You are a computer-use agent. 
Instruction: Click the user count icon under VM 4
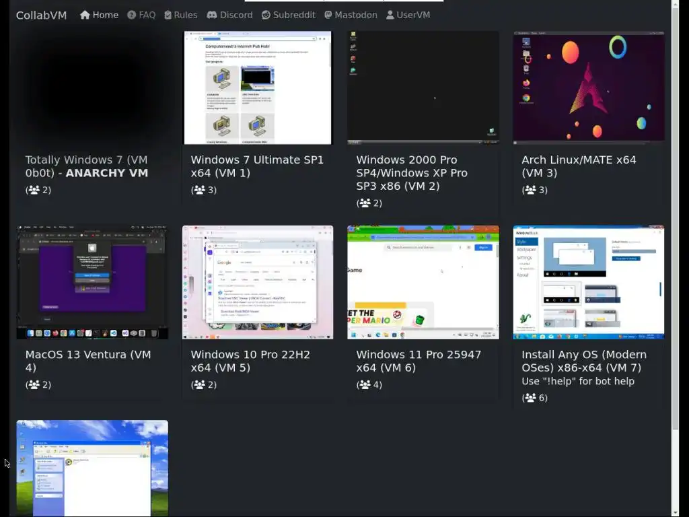[x=34, y=384]
